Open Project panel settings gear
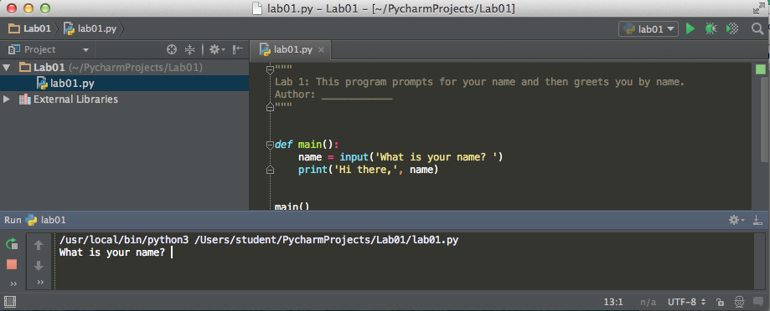The image size is (770, 311). click(x=216, y=49)
